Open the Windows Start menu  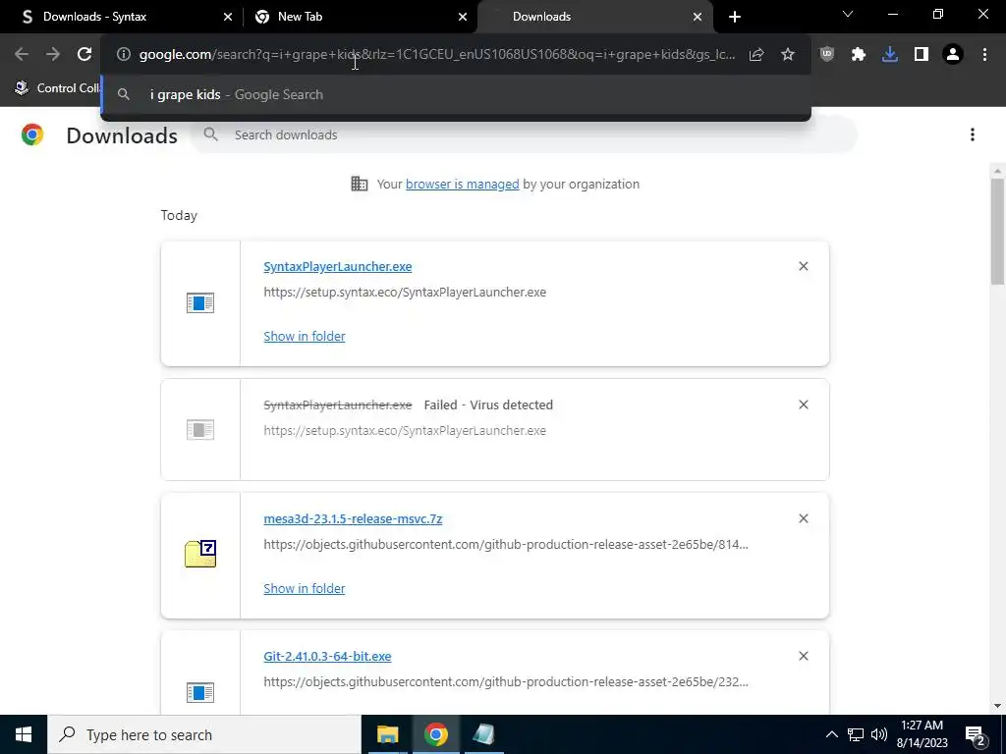click(24, 734)
